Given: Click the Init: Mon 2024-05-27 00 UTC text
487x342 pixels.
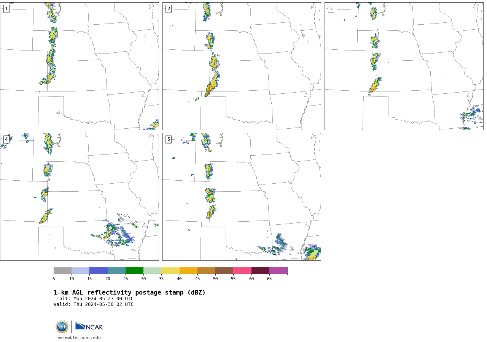Looking at the screenshot, I should [95, 299].
